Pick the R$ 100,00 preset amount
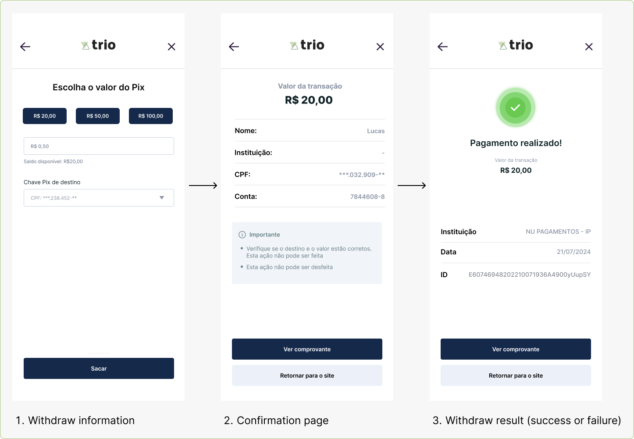Viewport: 634px width, 439px height. (151, 116)
